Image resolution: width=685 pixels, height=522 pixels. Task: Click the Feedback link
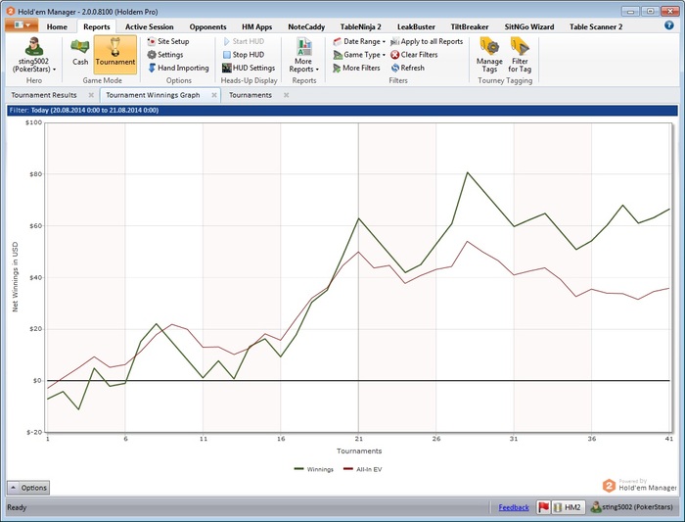point(514,507)
